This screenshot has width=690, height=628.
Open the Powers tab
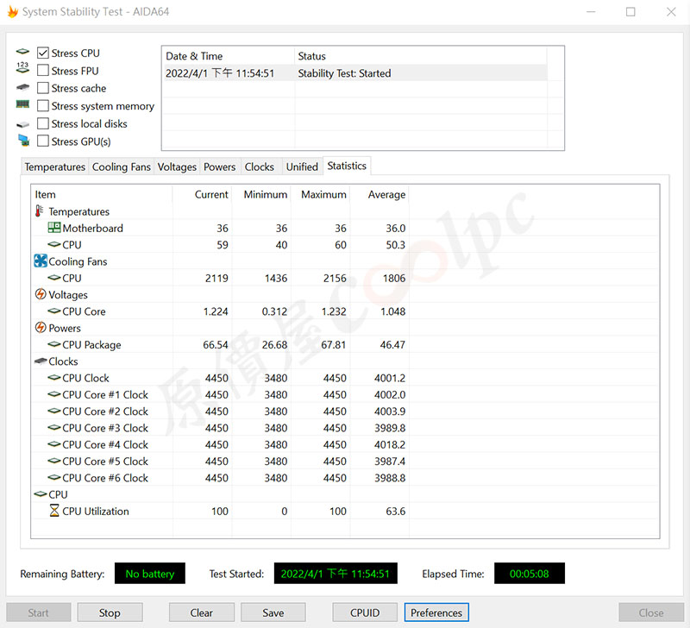click(220, 166)
